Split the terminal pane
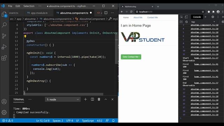 tap(92, 99)
